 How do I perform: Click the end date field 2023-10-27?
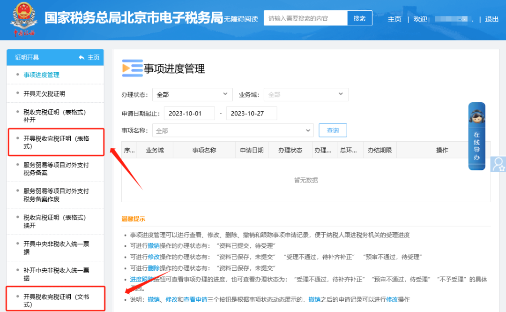click(252, 113)
